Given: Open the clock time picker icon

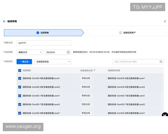Looking at the screenshot, I should point(68,52).
